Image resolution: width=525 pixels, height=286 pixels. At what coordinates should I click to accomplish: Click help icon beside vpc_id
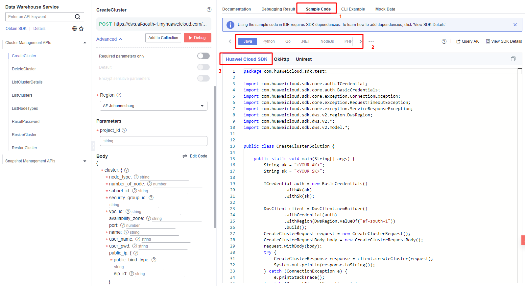[128, 211]
